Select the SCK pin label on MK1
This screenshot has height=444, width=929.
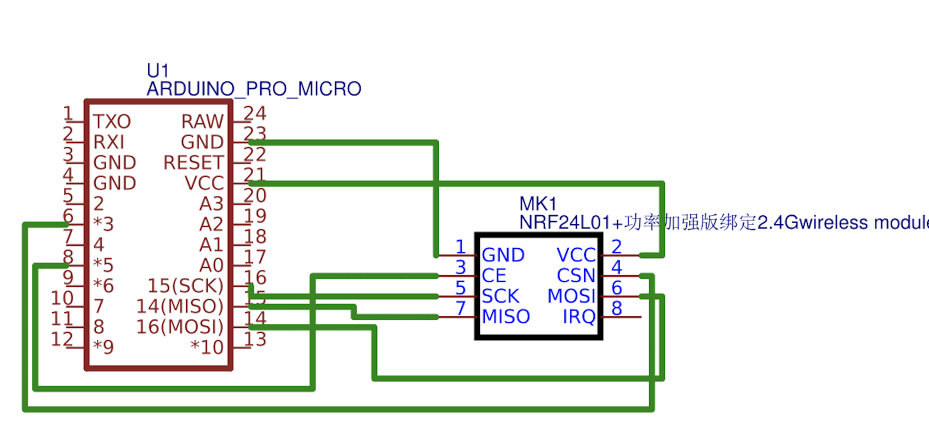point(500,296)
